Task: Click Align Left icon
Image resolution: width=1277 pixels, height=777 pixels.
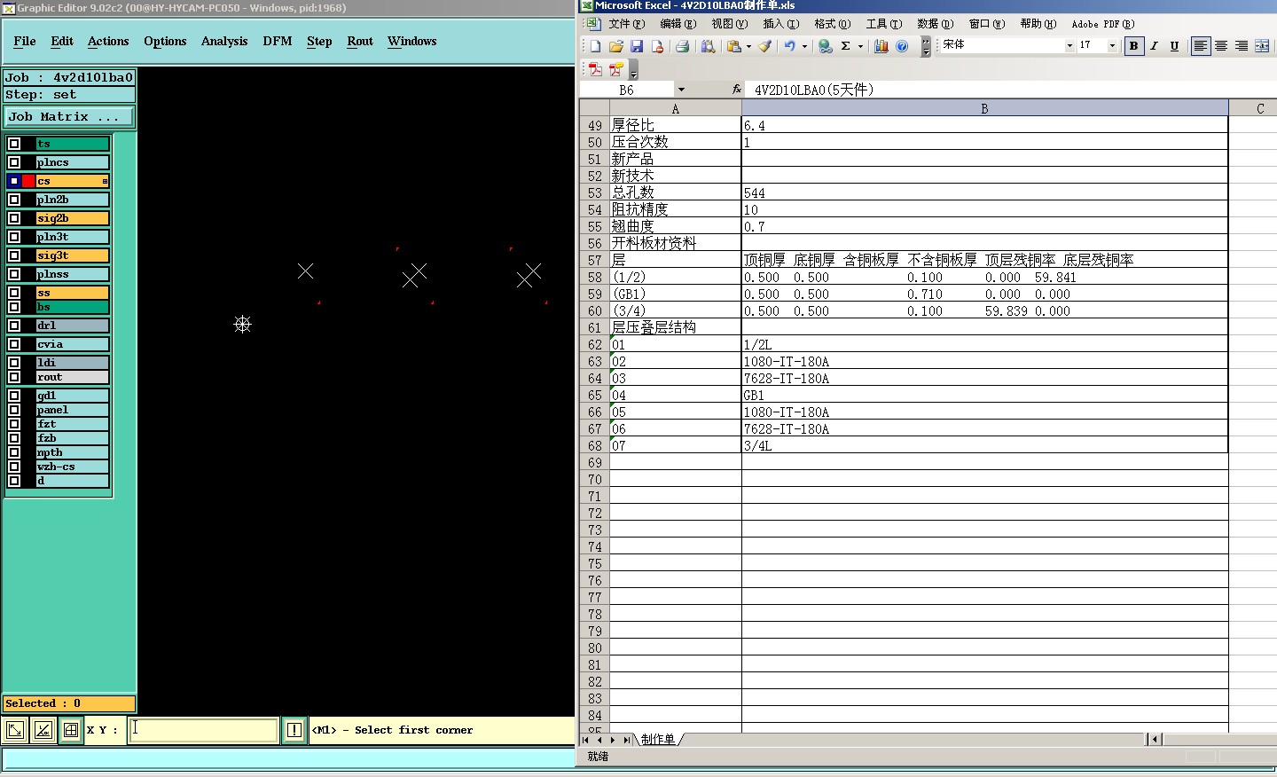Action: (x=1200, y=46)
